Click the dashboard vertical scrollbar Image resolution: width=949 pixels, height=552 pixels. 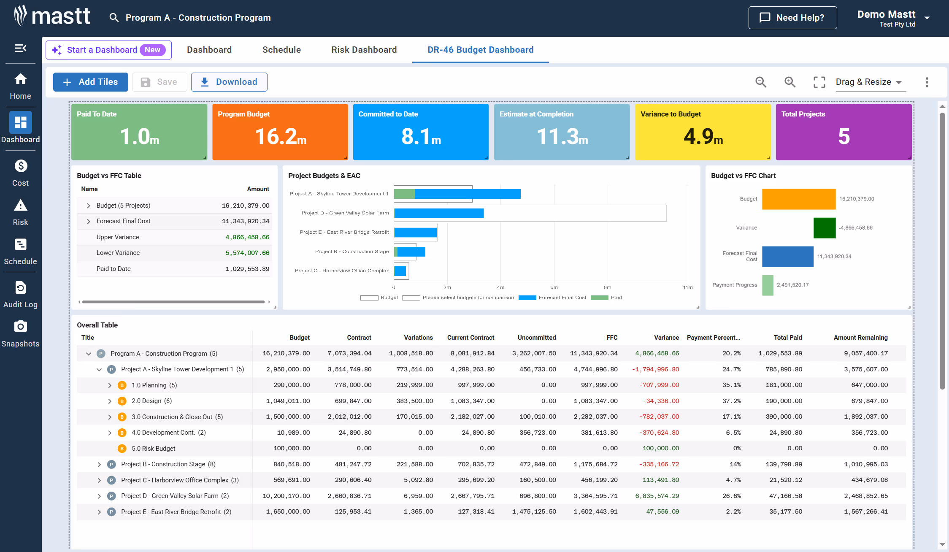click(x=942, y=251)
